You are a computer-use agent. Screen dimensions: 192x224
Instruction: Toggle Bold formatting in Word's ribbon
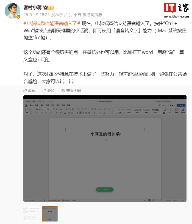(36, 113)
